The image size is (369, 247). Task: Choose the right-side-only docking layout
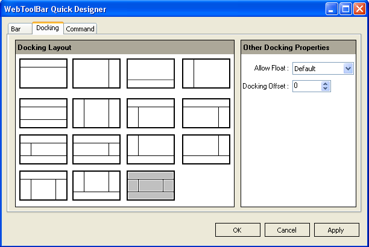point(96,73)
